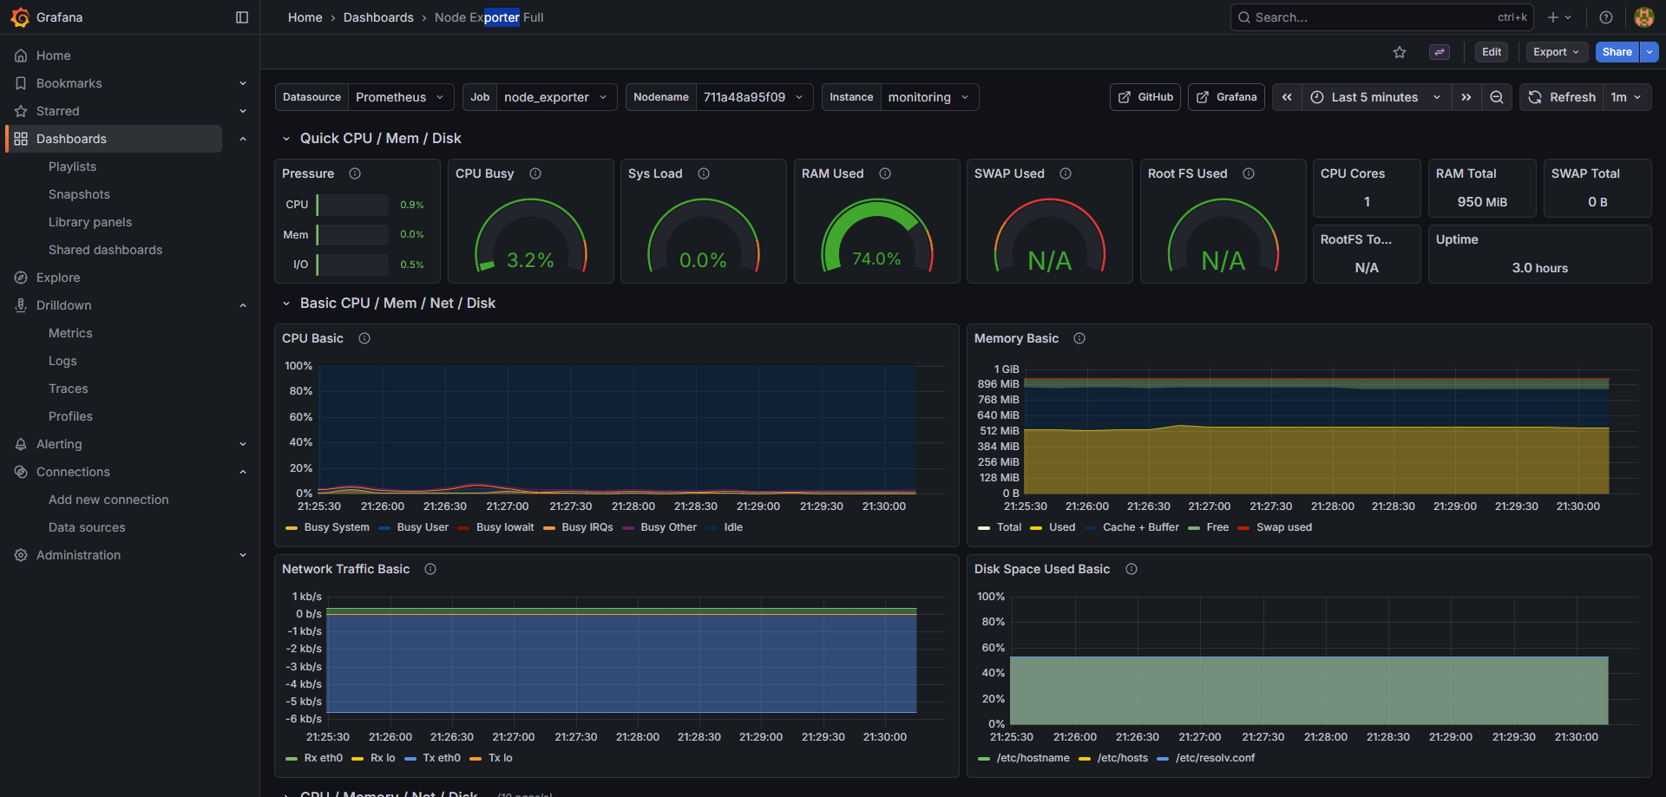
Task: Star this dashboard as favorite
Action: tap(1400, 52)
